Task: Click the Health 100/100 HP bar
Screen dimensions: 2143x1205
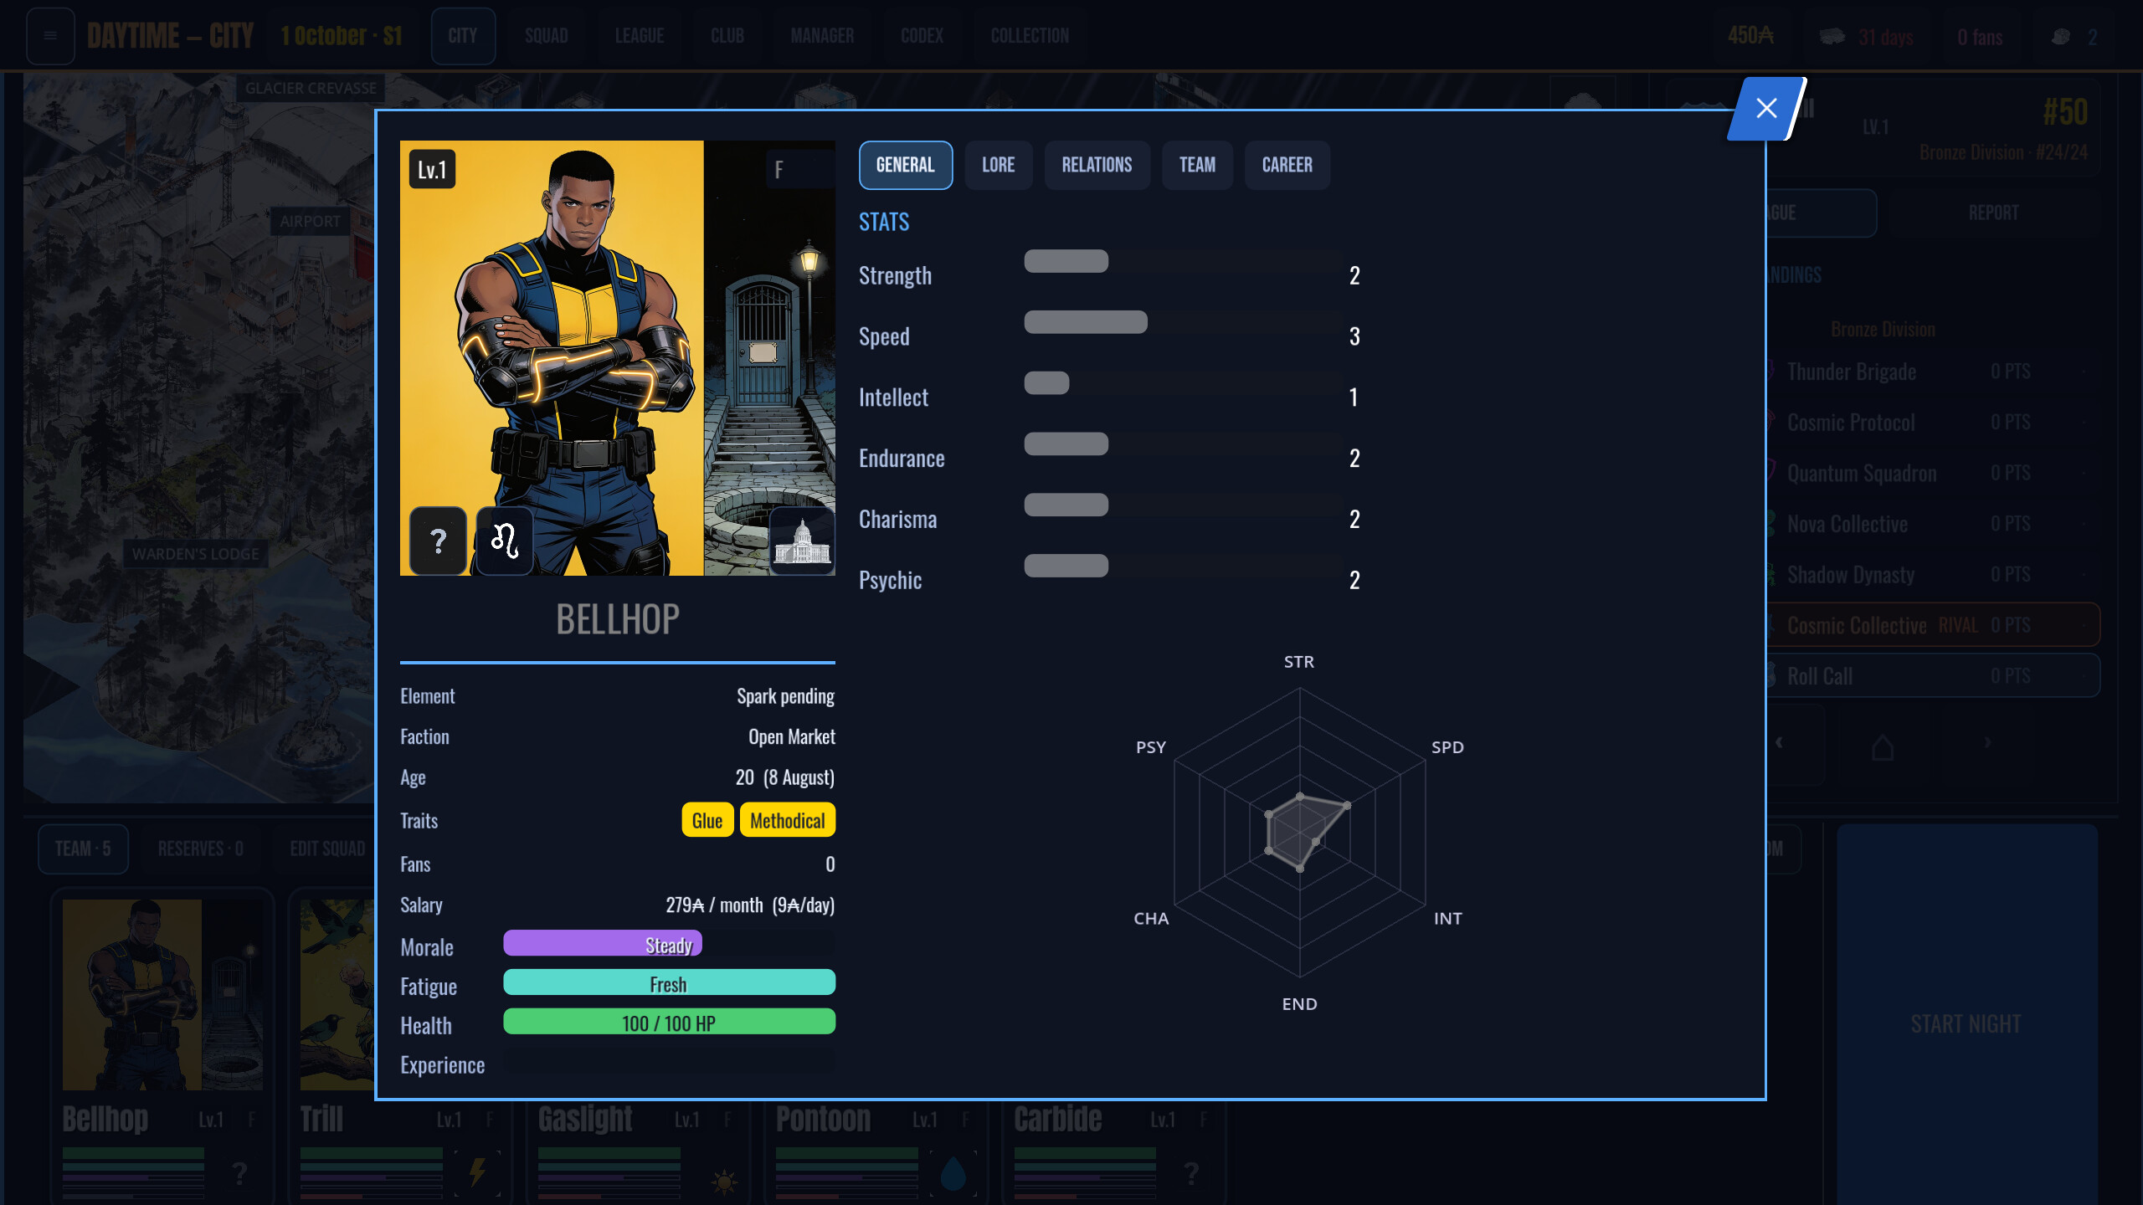Action: [669, 1023]
